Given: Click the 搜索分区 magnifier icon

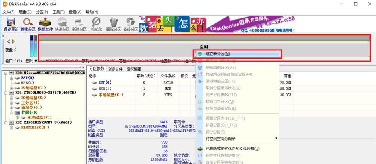Looking at the screenshot, I should point(28,22).
